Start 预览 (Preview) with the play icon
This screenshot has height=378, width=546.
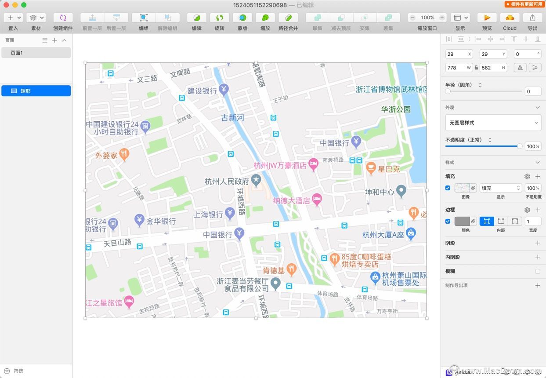pyautogui.click(x=487, y=18)
